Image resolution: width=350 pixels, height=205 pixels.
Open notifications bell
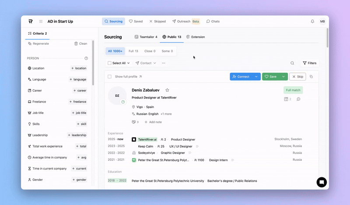click(x=312, y=21)
